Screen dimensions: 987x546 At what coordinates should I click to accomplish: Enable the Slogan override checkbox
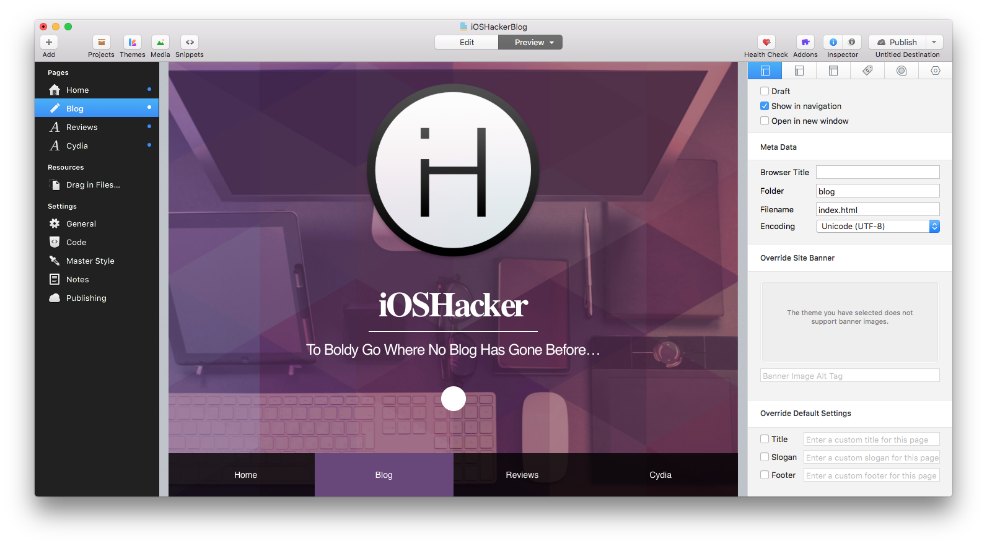tap(765, 457)
